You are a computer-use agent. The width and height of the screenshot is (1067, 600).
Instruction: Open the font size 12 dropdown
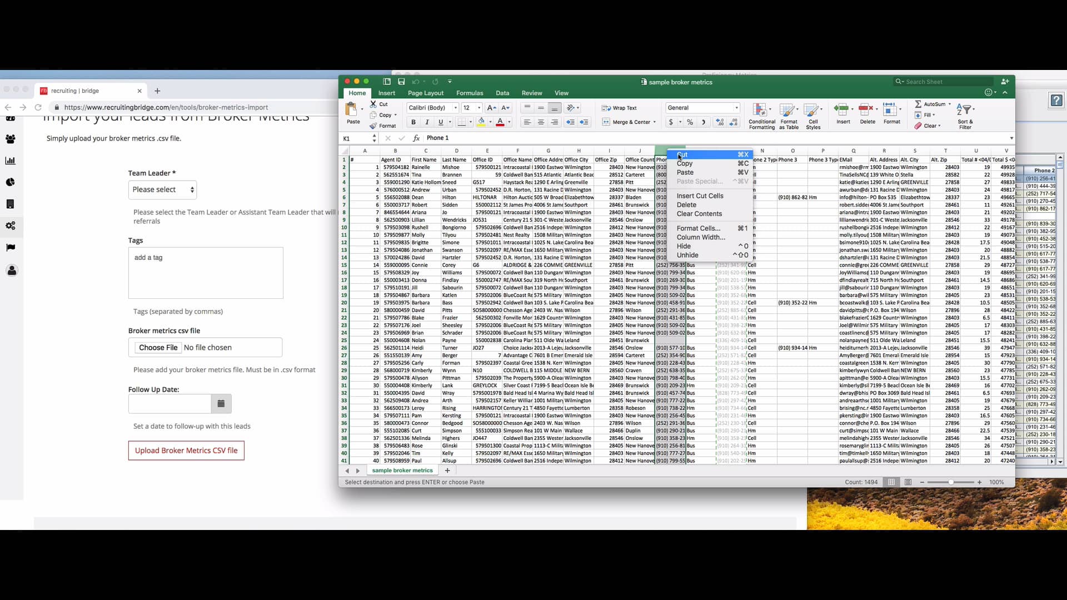pos(479,108)
